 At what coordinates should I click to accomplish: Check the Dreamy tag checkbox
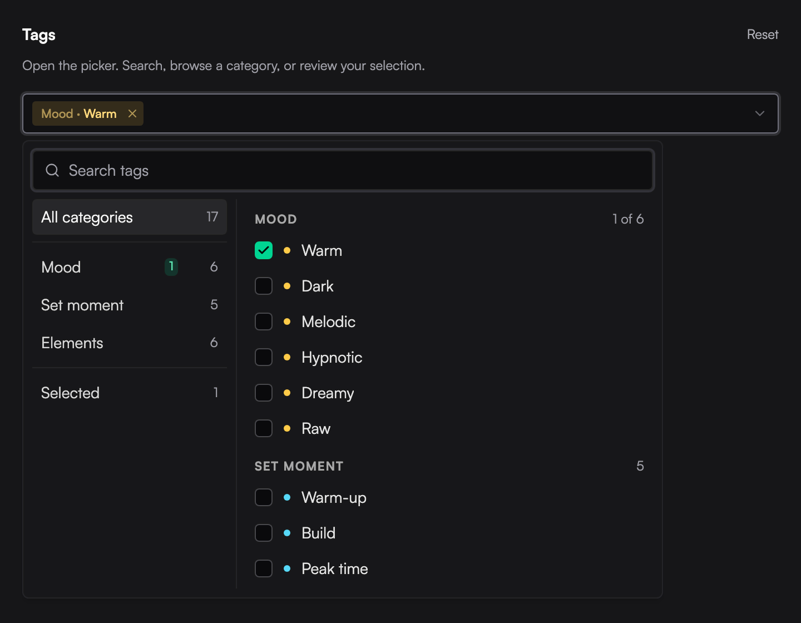264,393
